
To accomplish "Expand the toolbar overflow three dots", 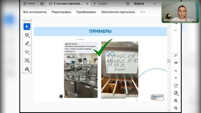I will (x=143, y=12).
